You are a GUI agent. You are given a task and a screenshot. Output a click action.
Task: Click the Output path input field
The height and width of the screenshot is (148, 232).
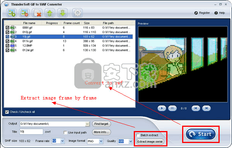pos(53,124)
